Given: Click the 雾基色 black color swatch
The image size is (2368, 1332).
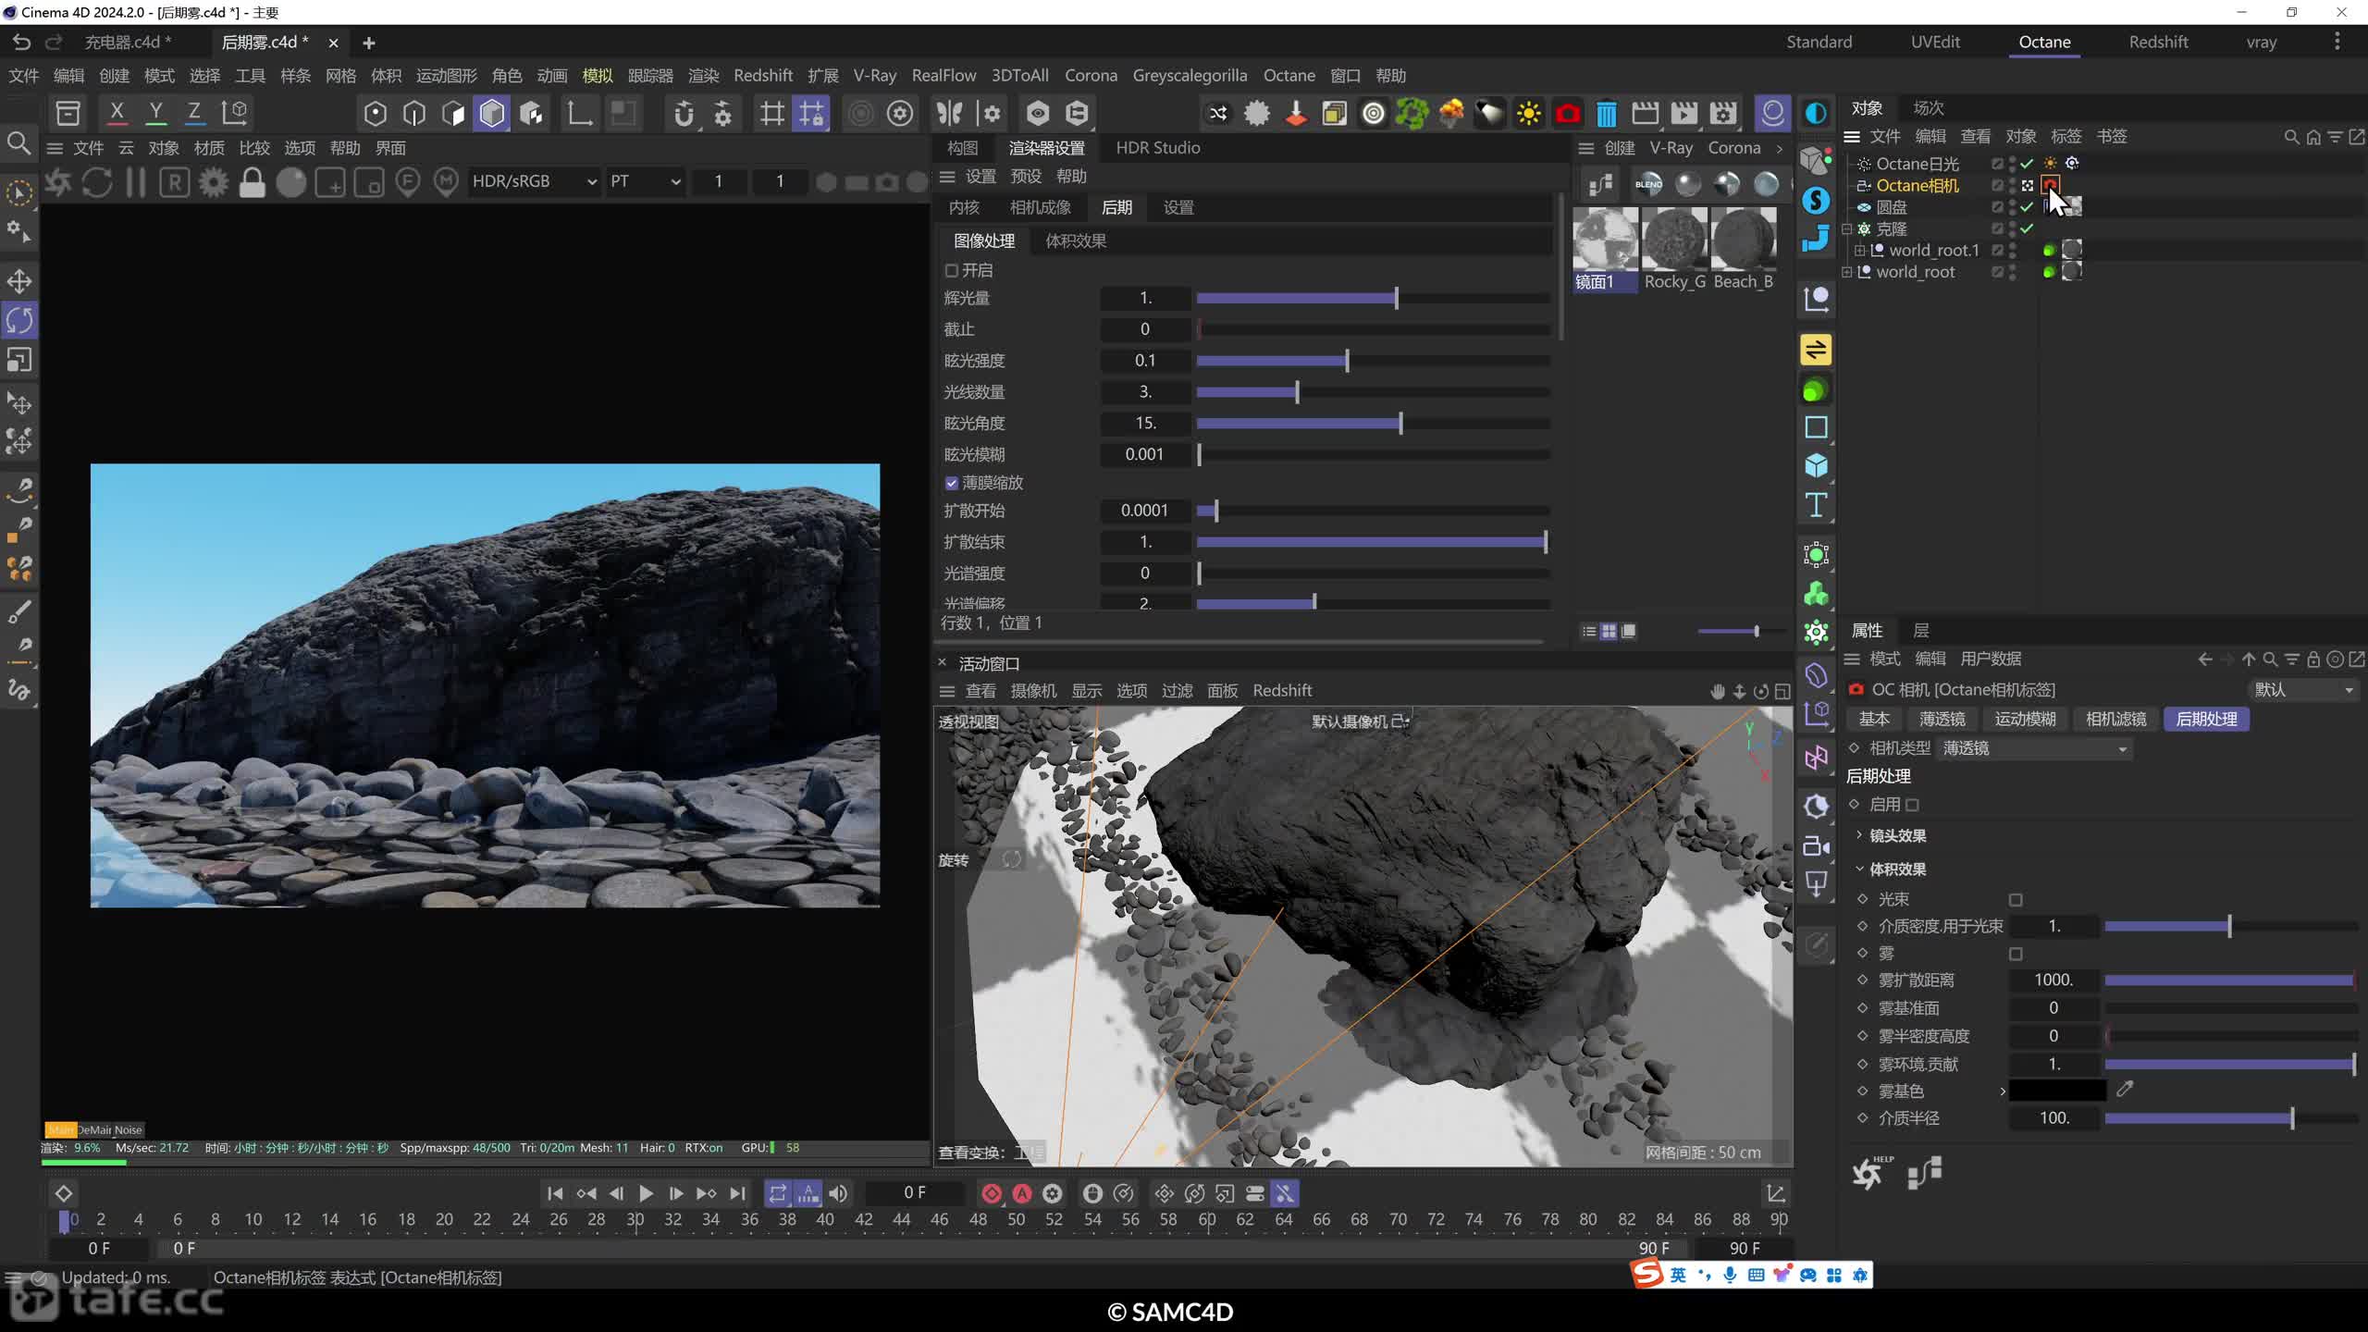Looking at the screenshot, I should click(2057, 1091).
